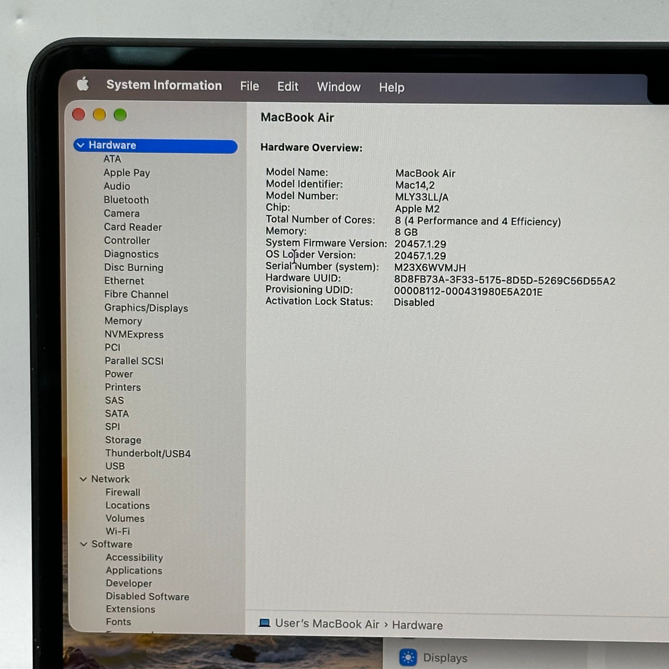Viewport: 669px width, 669px height.
Task: Open Displays in the background Settings window
Action: click(445, 658)
